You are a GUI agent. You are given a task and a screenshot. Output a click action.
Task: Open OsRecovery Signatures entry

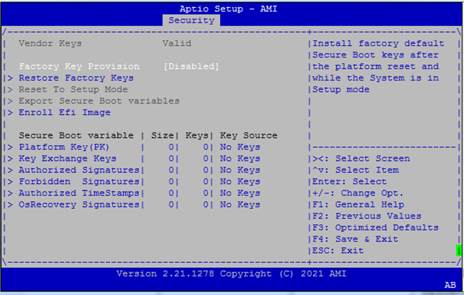pyautogui.click(x=79, y=205)
